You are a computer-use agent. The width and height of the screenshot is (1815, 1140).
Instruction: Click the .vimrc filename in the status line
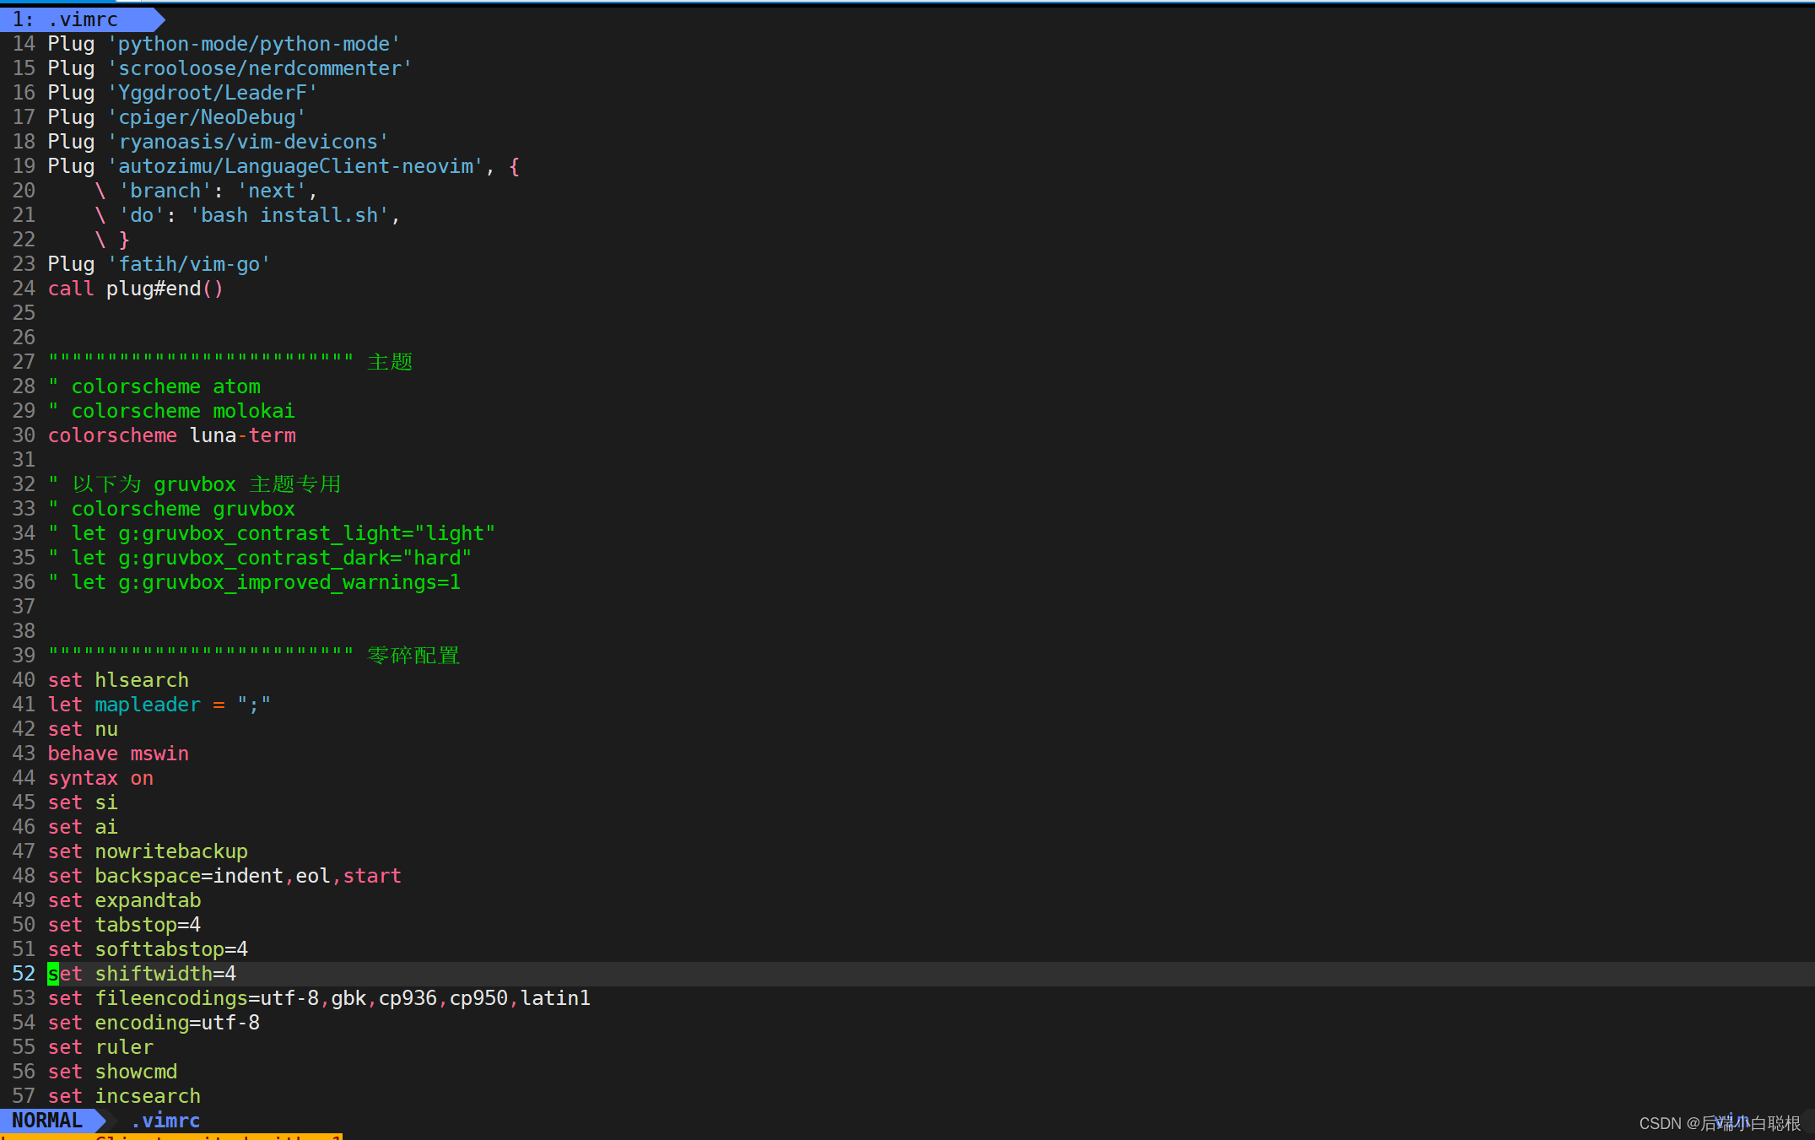point(165,1121)
